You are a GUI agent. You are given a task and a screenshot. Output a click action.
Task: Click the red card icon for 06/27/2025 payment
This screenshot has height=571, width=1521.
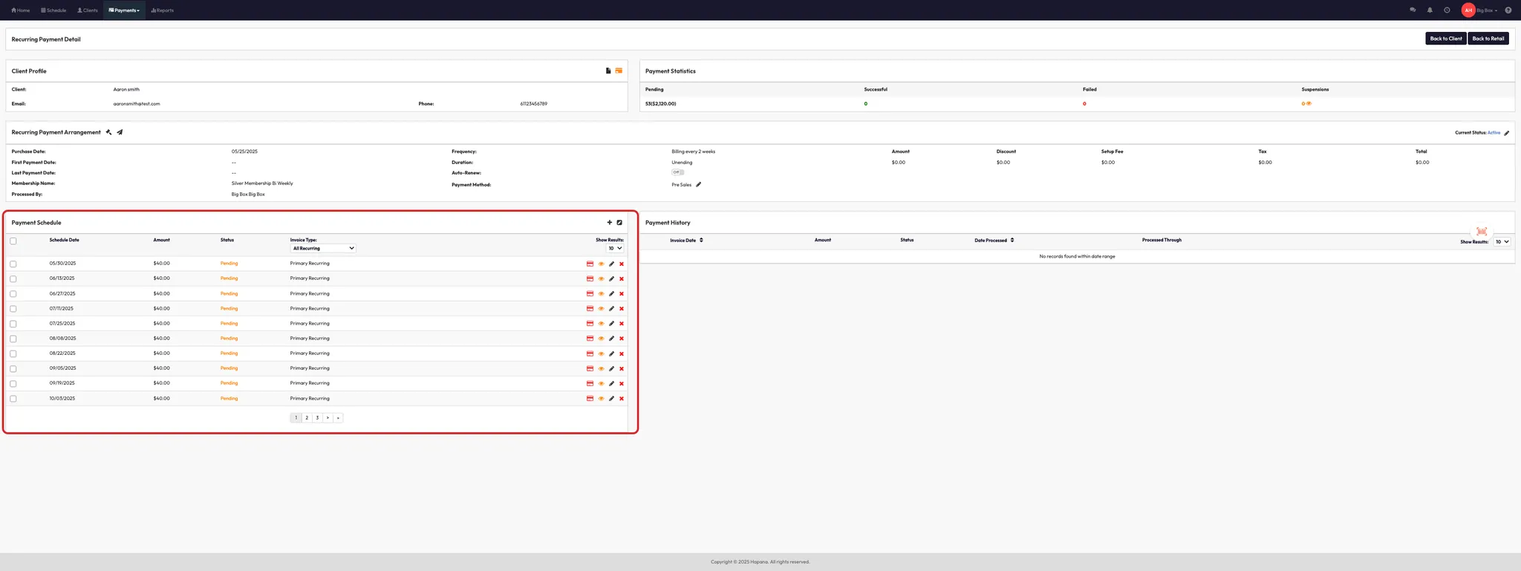(590, 294)
